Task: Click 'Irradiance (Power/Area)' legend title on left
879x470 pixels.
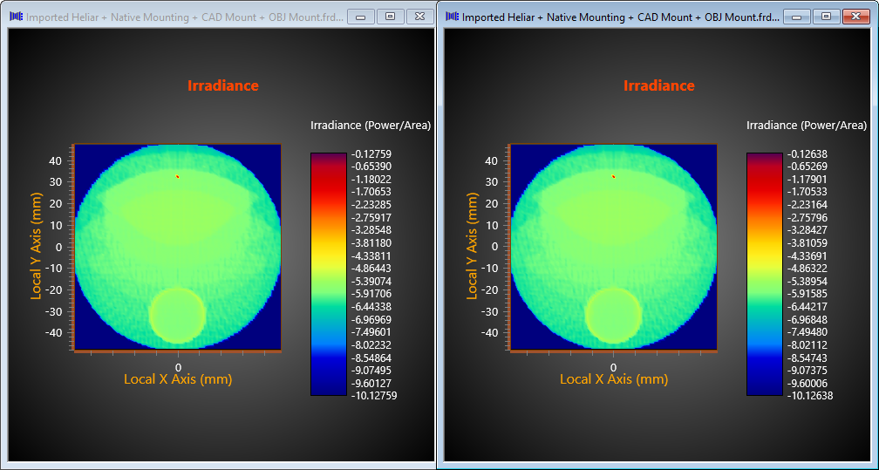Action: tap(371, 126)
